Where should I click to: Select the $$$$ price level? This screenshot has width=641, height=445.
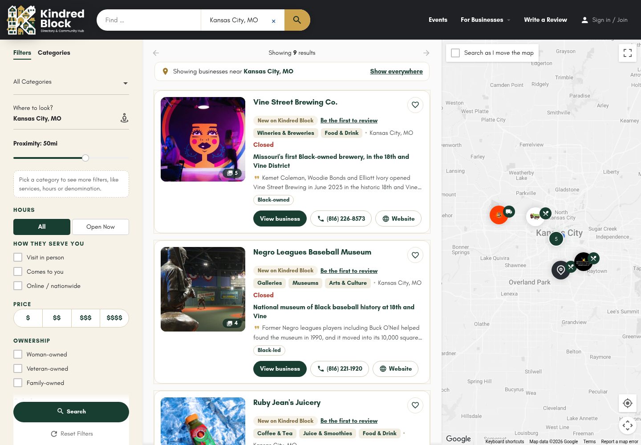(x=114, y=318)
